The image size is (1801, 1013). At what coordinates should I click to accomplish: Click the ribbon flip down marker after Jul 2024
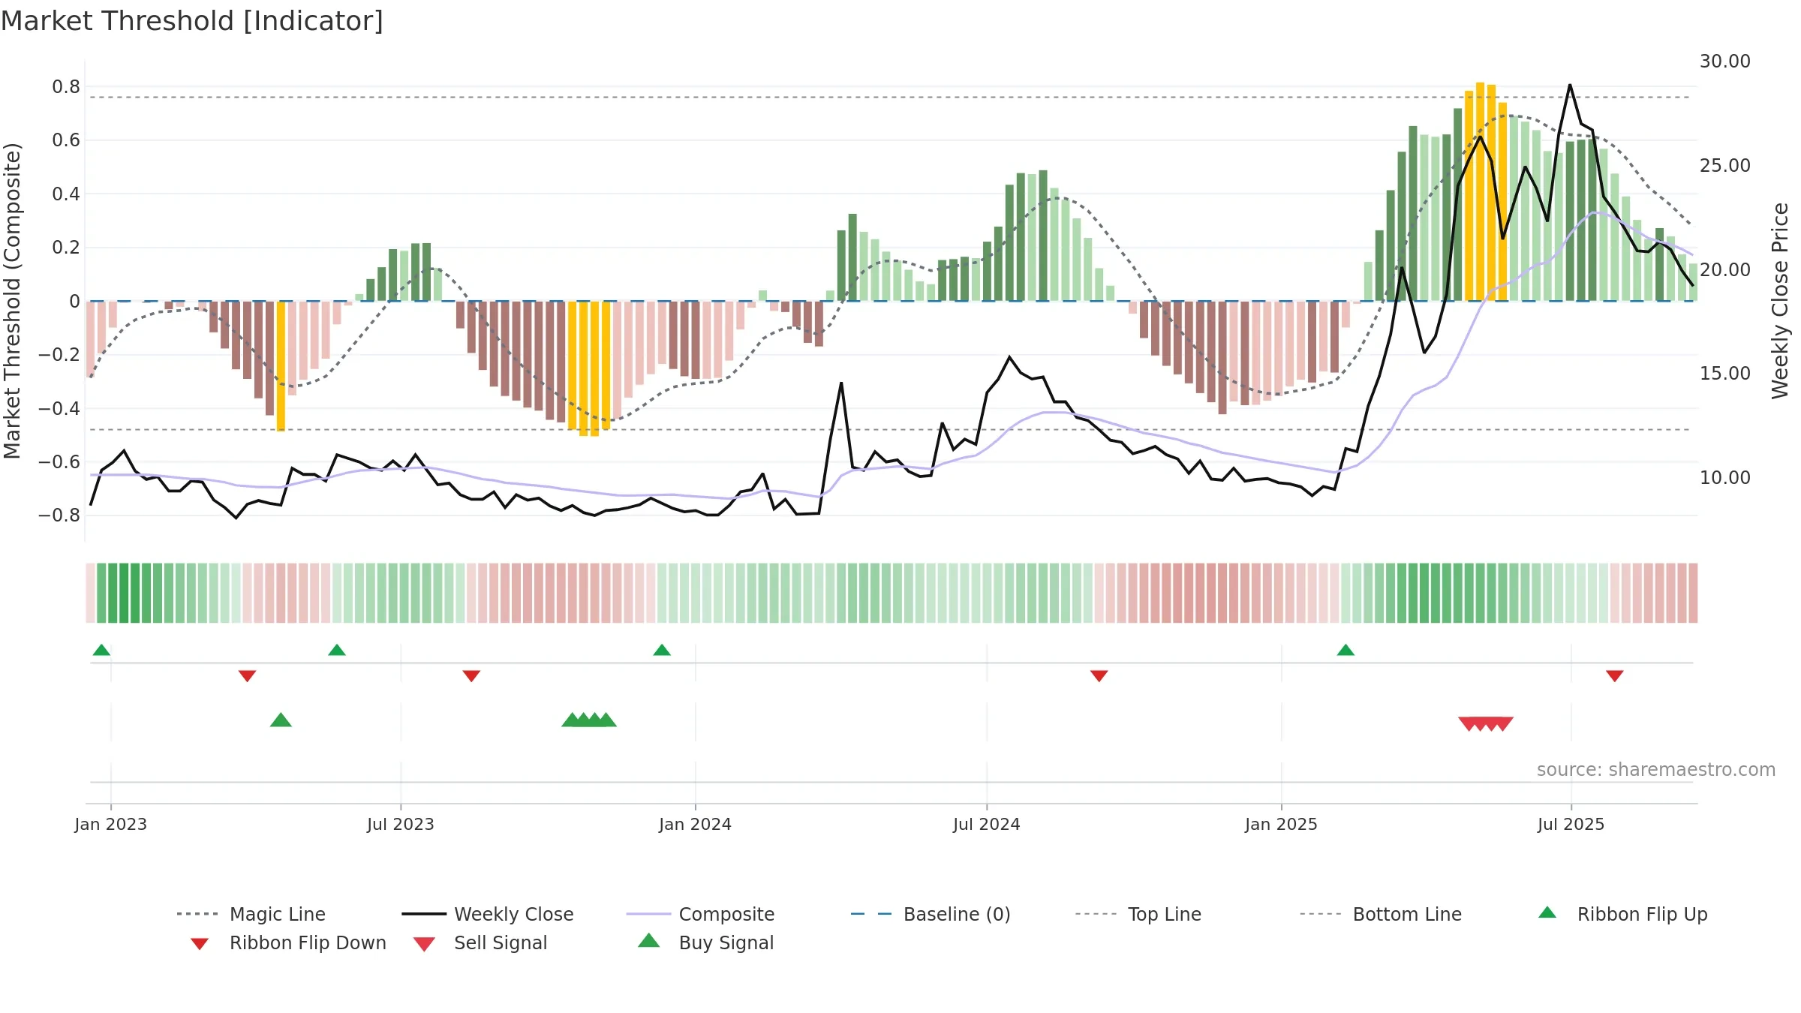tap(1099, 676)
